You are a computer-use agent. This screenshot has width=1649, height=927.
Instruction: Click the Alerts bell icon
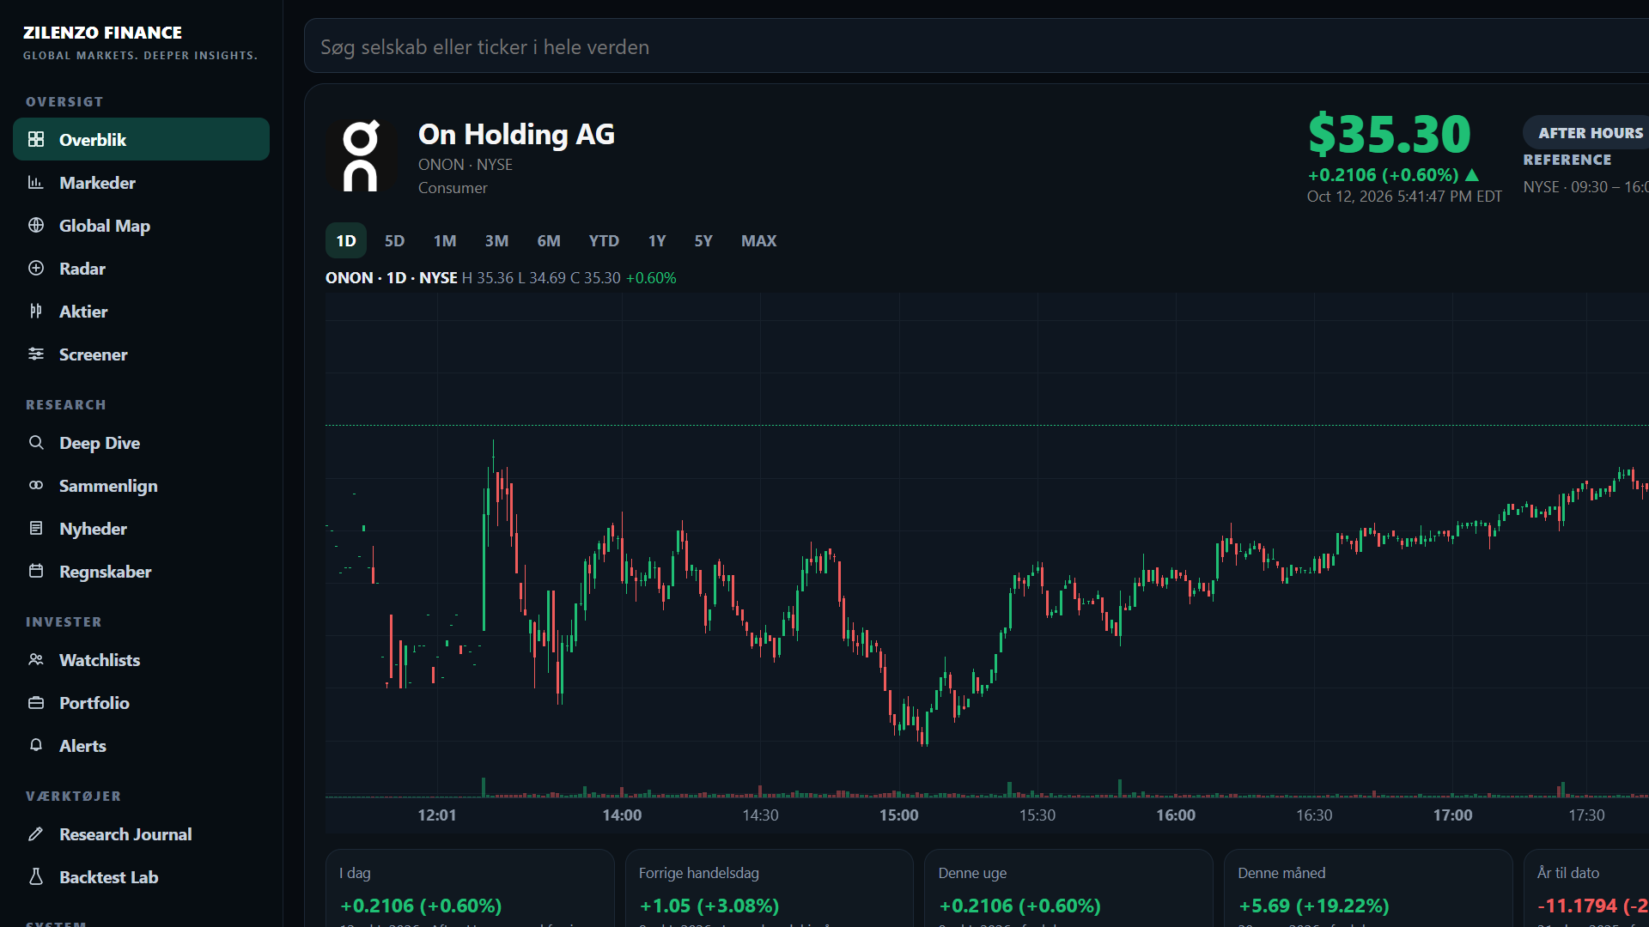click(x=36, y=745)
